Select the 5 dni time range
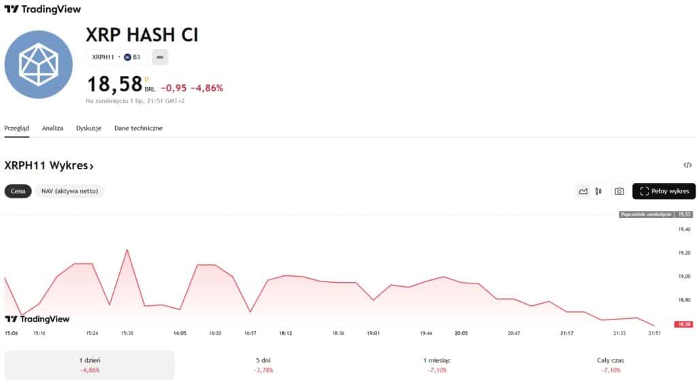Image resolution: width=697 pixels, height=380 pixels. 263,365
